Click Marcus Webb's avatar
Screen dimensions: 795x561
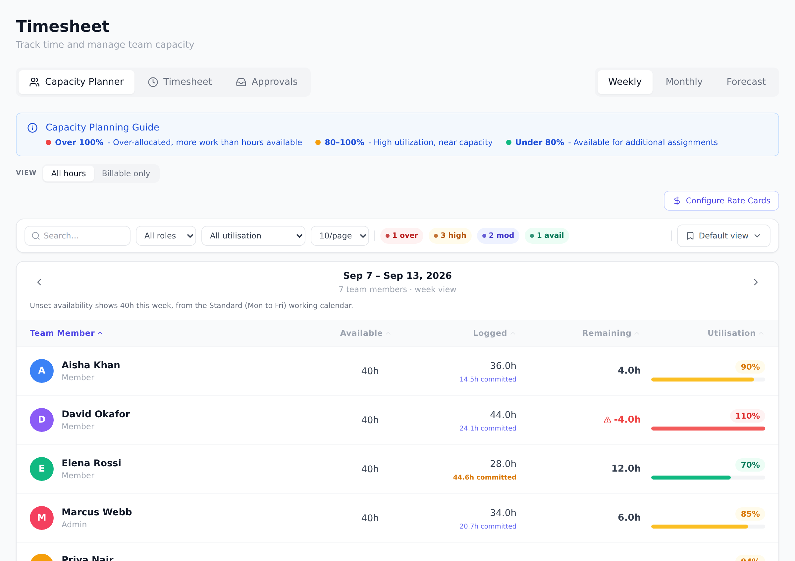[41, 518]
